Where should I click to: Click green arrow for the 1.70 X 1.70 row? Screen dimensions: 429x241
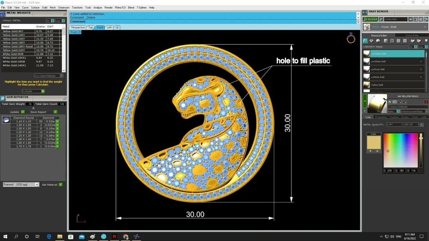pos(58,147)
